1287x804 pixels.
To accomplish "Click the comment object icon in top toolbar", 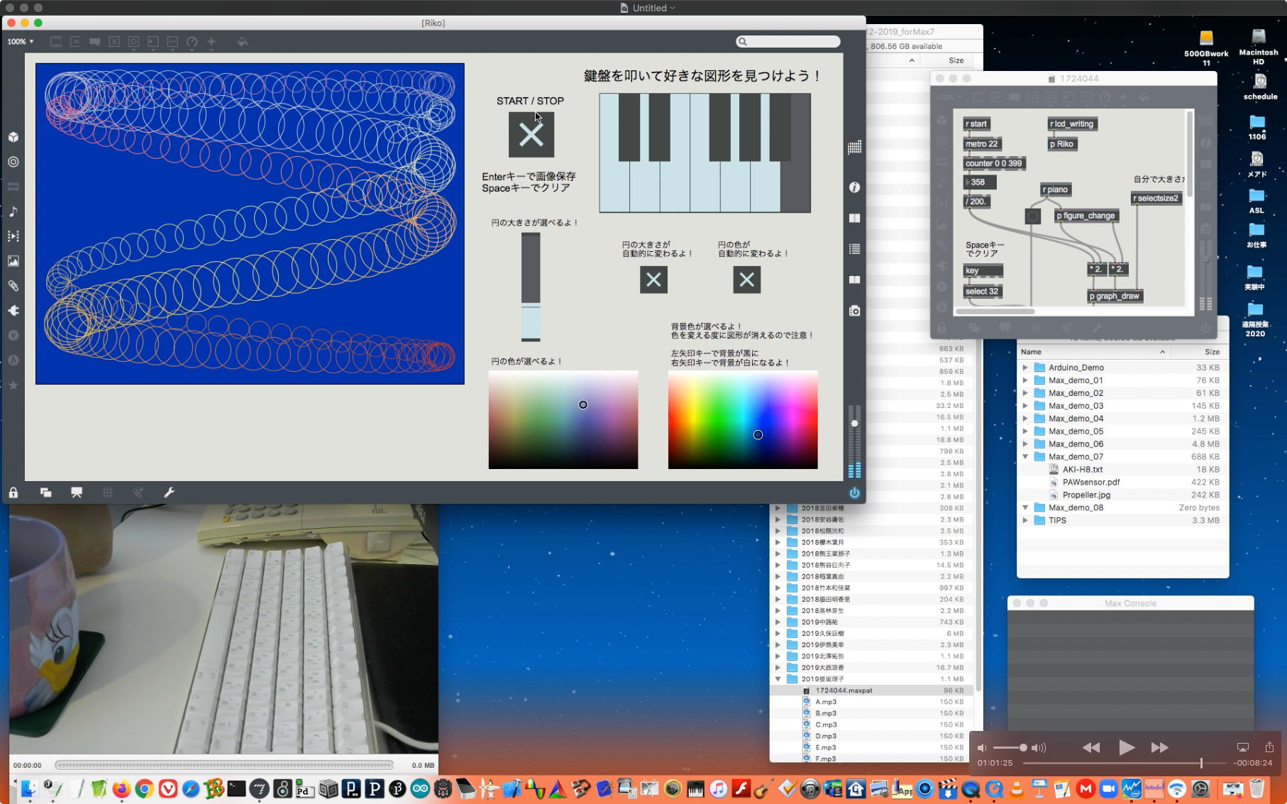I will (x=94, y=42).
